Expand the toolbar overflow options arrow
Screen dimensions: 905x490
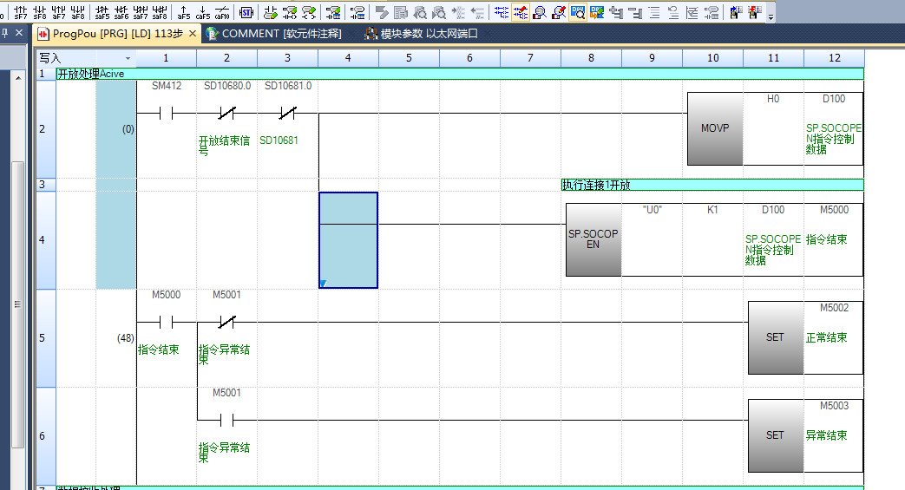(x=771, y=16)
